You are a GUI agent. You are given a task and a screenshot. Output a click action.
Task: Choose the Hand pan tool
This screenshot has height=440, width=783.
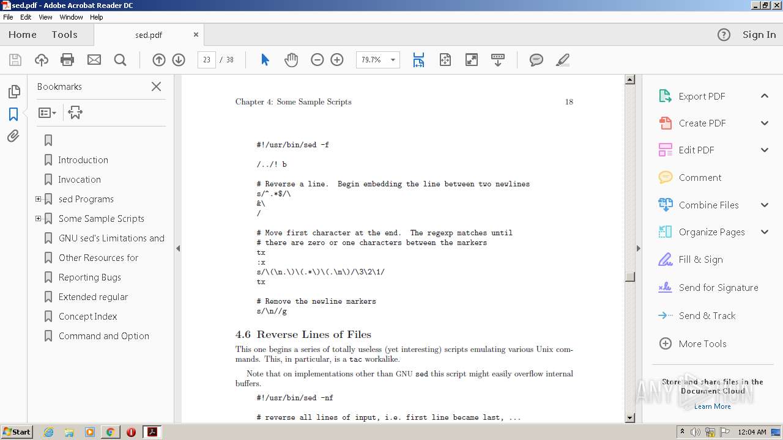pos(291,60)
